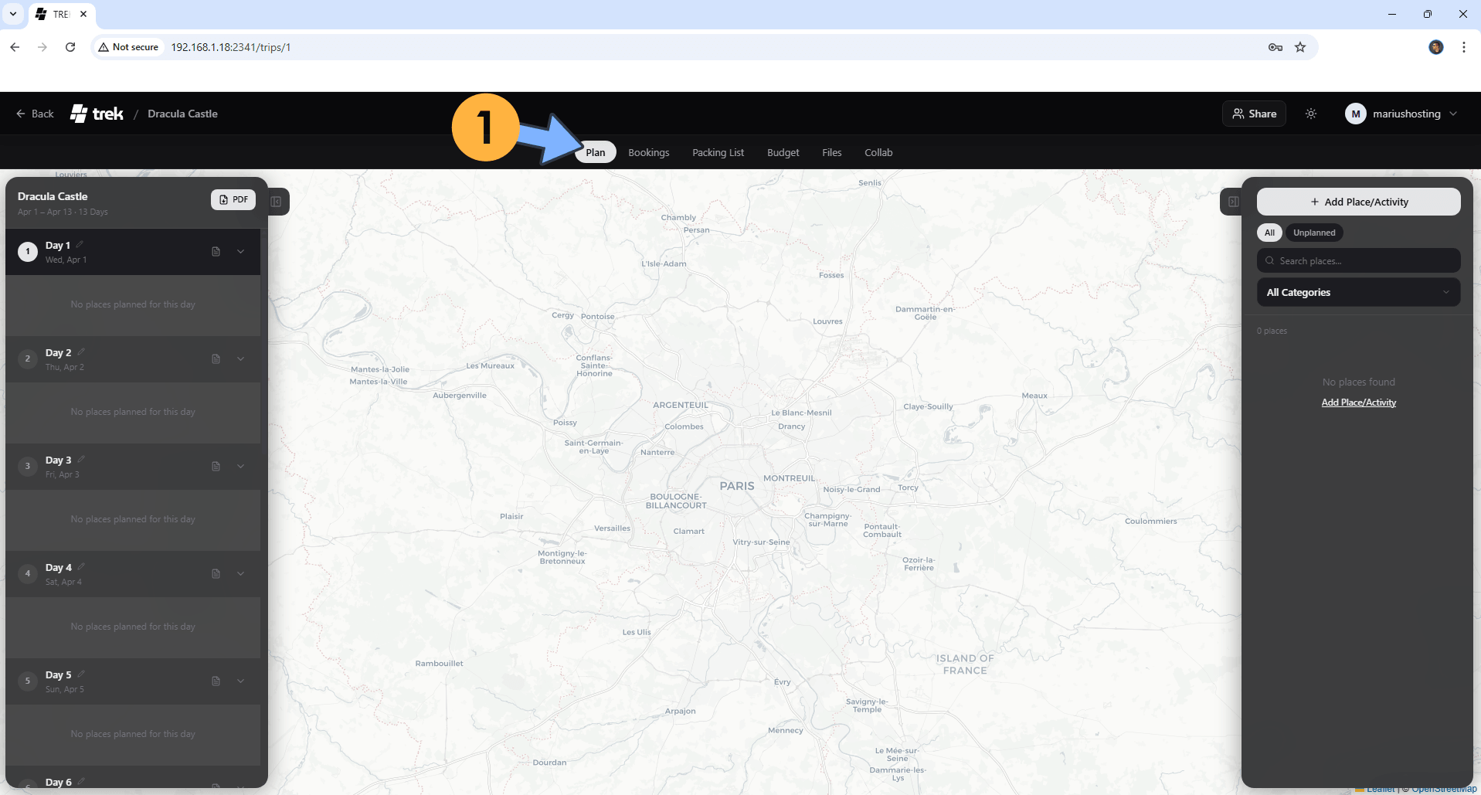Reload the browser page
The width and height of the screenshot is (1481, 795).
point(70,47)
